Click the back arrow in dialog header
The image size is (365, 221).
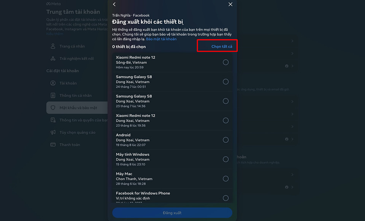114,5
